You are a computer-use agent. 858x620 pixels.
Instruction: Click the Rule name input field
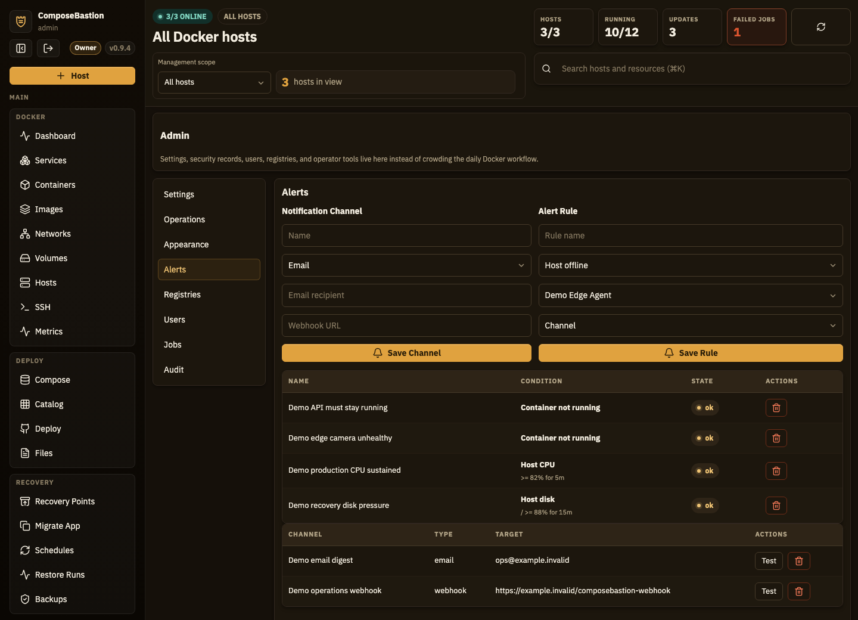(x=691, y=235)
